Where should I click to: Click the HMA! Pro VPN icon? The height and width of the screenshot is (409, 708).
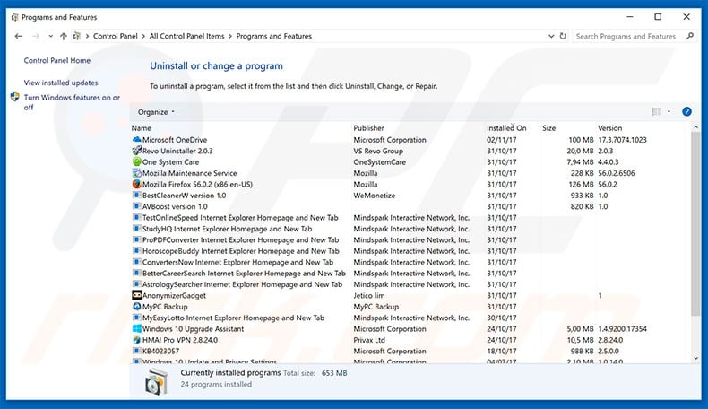(137, 340)
